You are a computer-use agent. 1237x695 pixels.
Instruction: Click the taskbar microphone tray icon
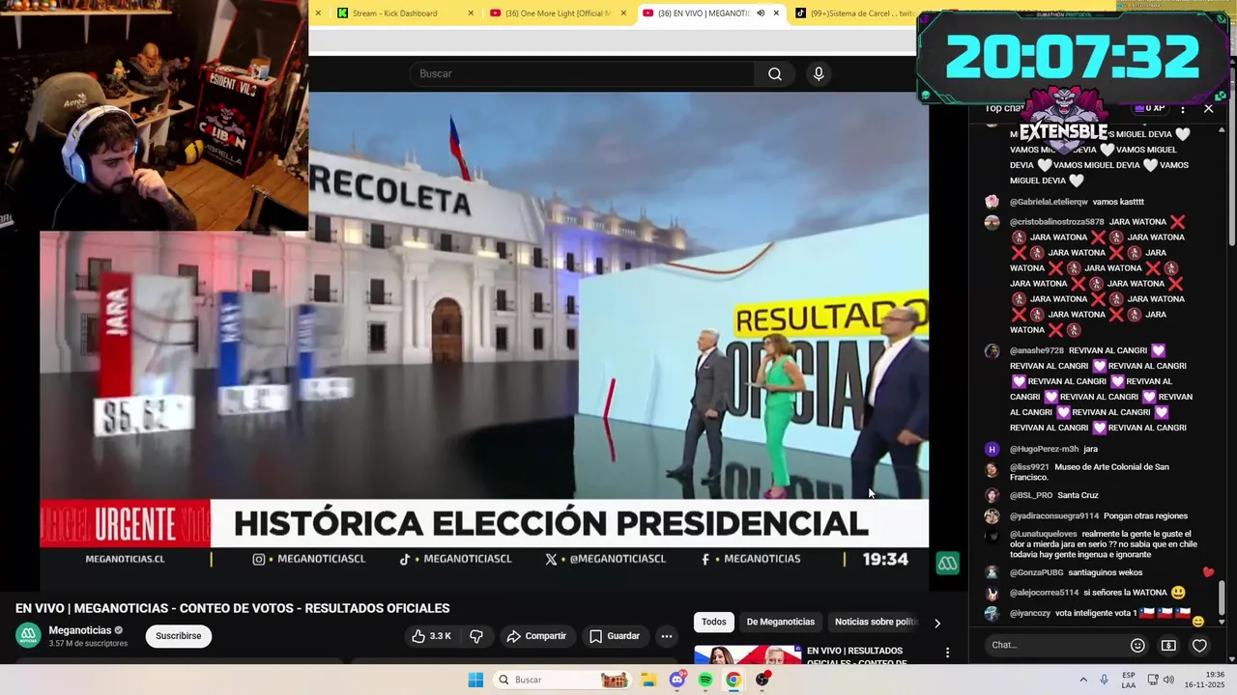1104,680
